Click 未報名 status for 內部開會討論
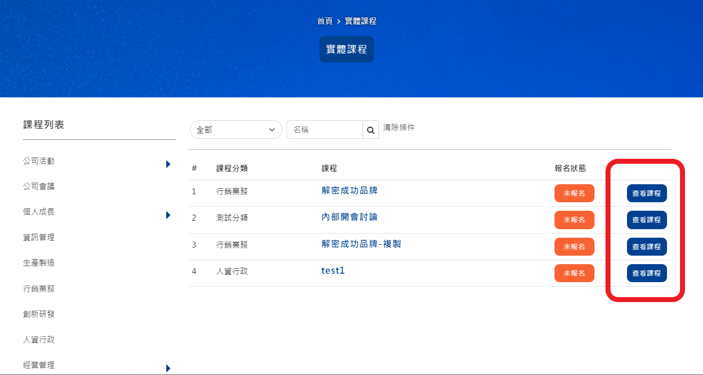The image size is (703, 375). pos(574,220)
